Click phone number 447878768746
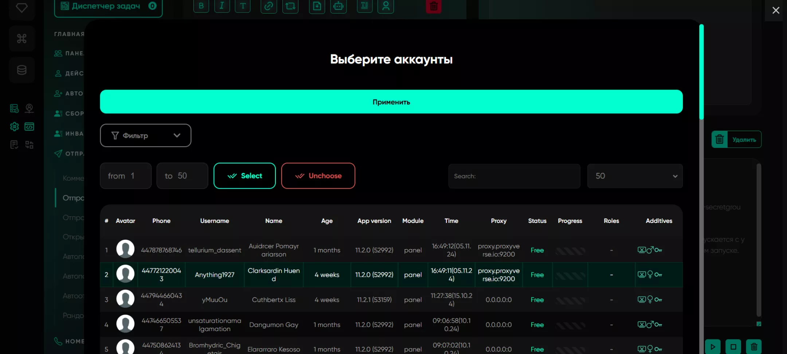 pyautogui.click(x=161, y=250)
